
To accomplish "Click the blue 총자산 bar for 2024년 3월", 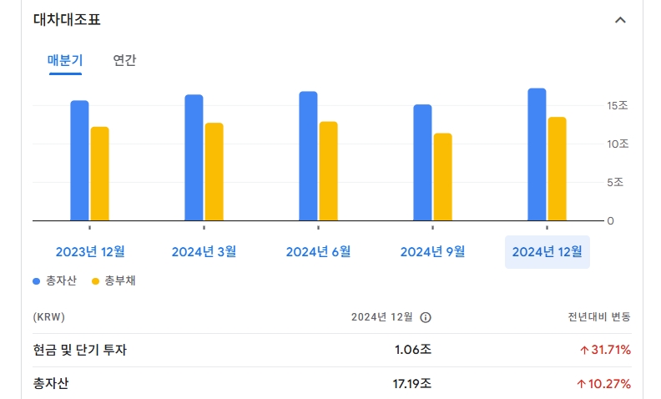I will coord(194,157).
